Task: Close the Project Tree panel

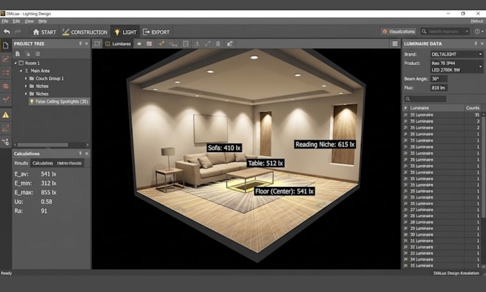Action: pos(86,44)
